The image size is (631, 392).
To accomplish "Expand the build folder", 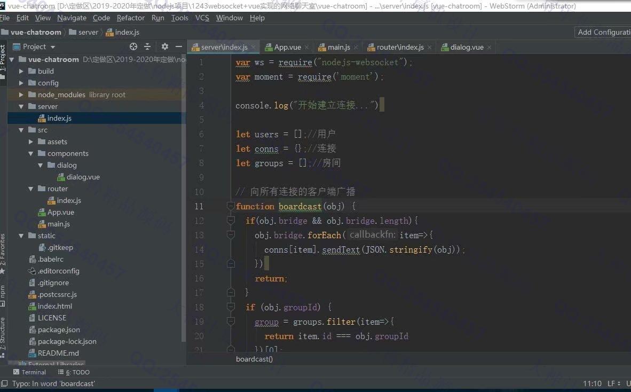I will click(x=21, y=71).
